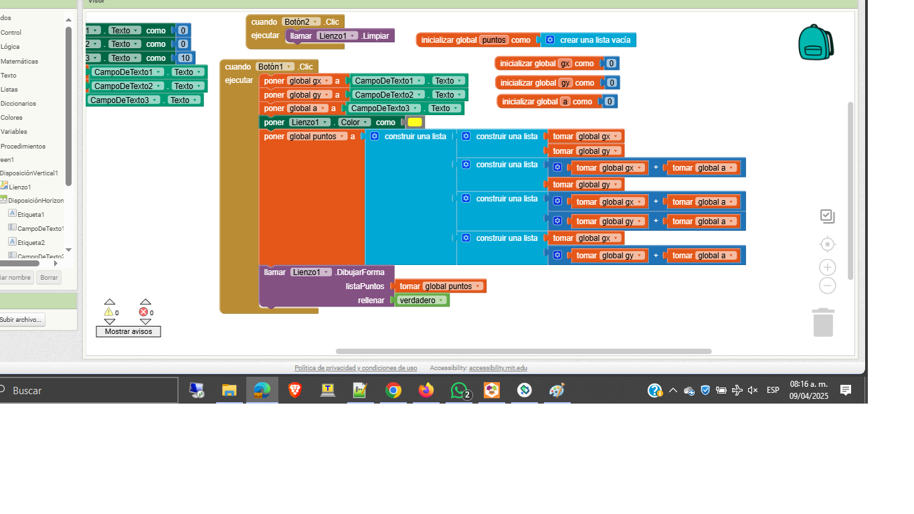This screenshot has height=514, width=914.
Task: Toggle the 'verdadero' boolean block value
Action: pyautogui.click(x=422, y=301)
